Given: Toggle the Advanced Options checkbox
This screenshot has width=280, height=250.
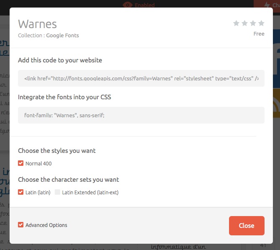Looking at the screenshot, I should 21,225.
